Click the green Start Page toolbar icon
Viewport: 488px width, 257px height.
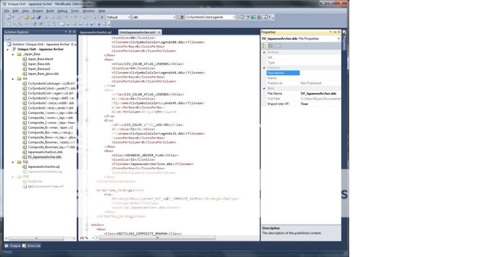click(253, 18)
